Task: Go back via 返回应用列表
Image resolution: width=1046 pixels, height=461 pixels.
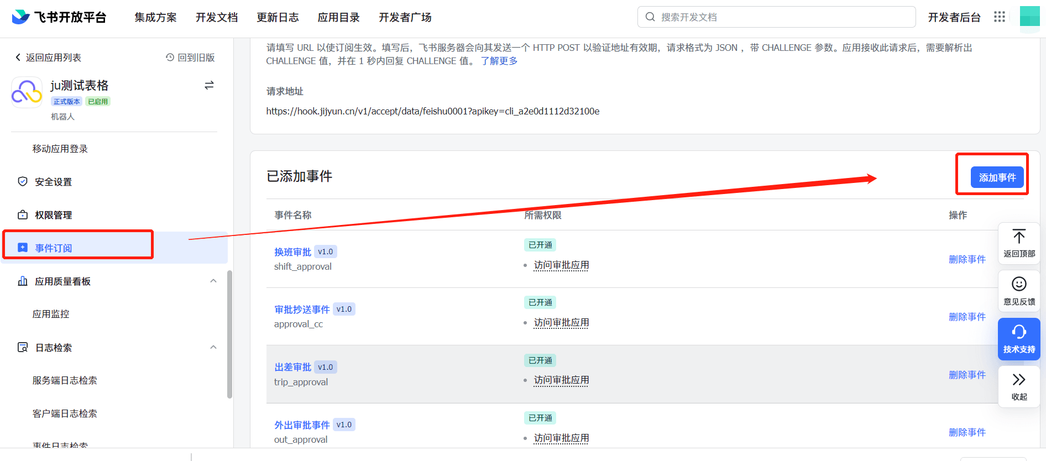Action: tap(48, 57)
